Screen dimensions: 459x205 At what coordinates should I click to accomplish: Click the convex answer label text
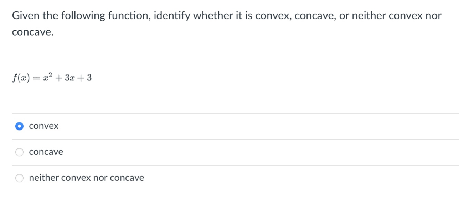(x=43, y=126)
